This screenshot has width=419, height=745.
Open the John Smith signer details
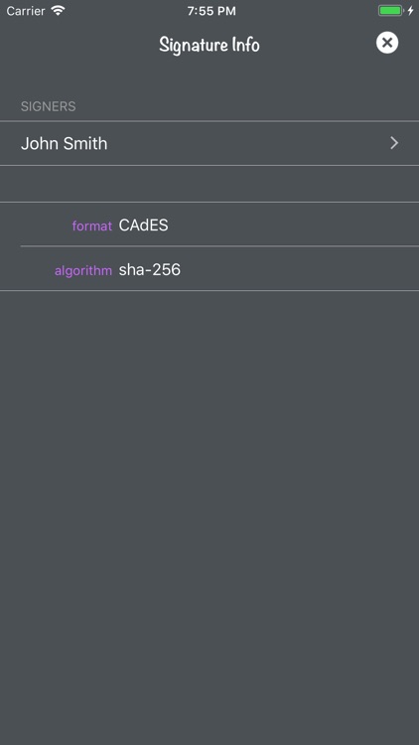[209, 143]
